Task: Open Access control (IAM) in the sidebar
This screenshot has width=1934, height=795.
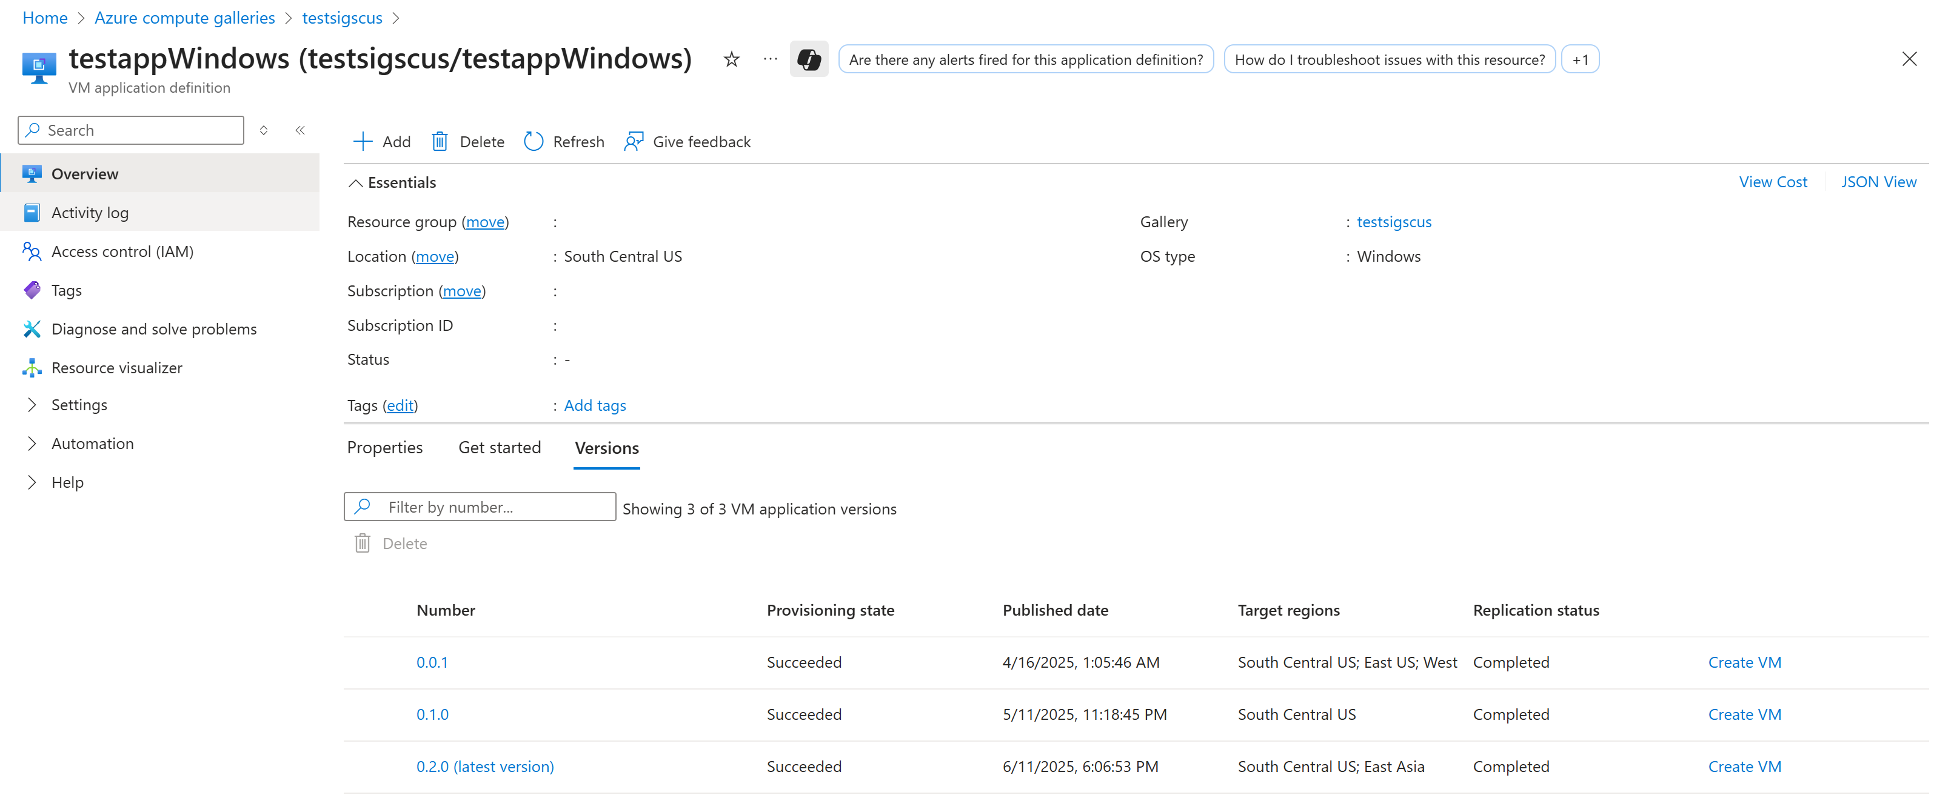Action: click(x=122, y=251)
